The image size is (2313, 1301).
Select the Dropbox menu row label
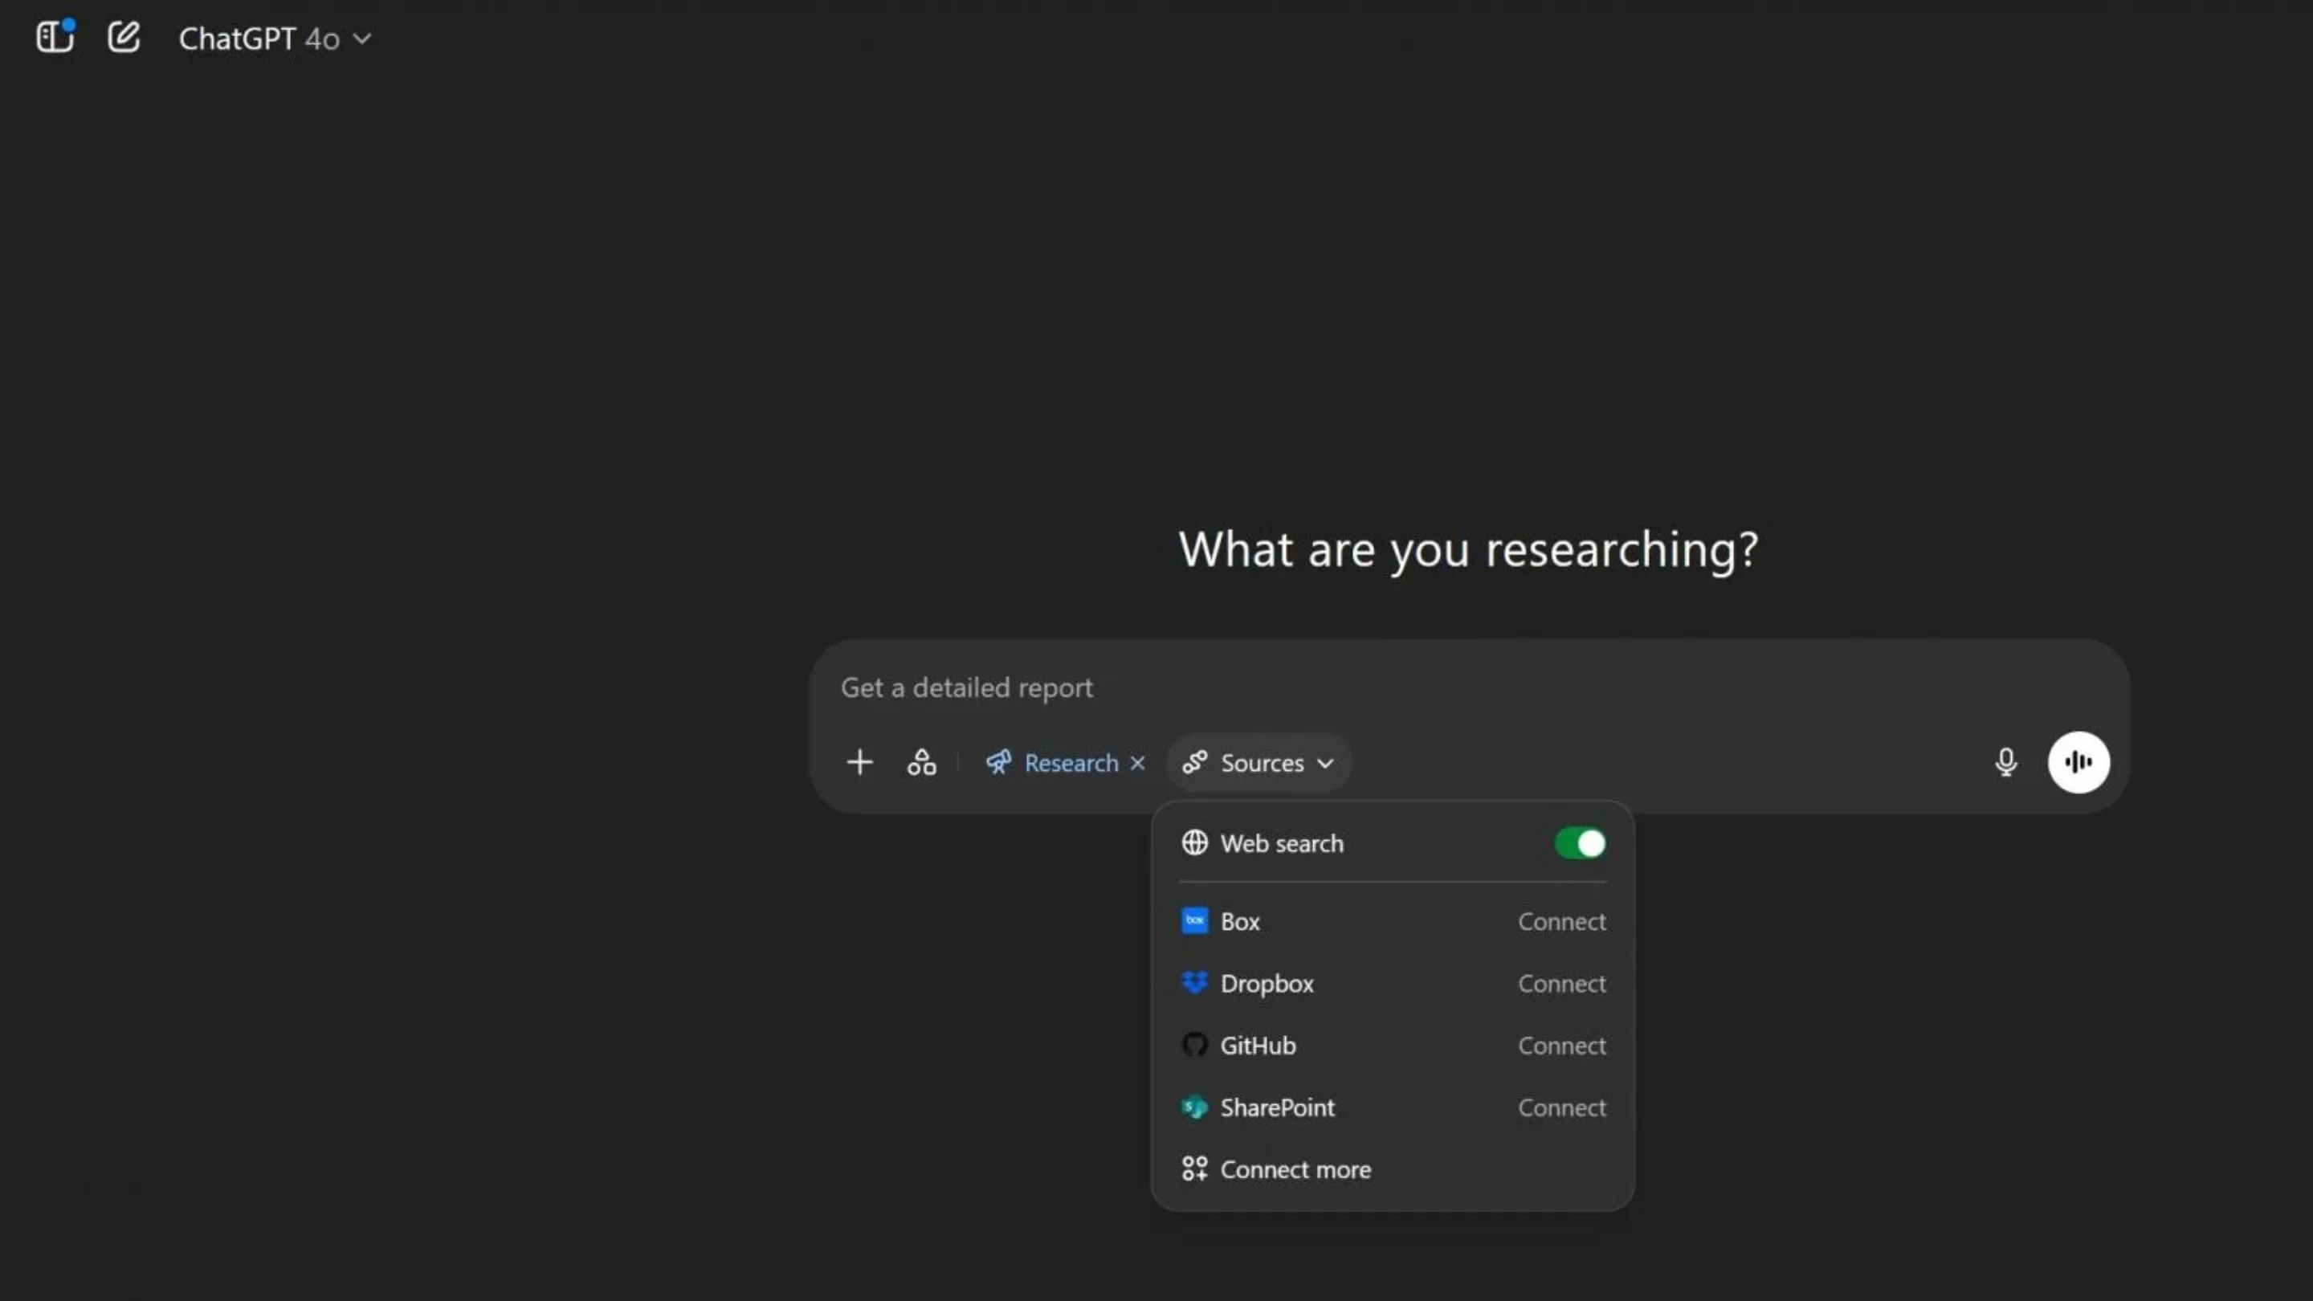(1267, 983)
